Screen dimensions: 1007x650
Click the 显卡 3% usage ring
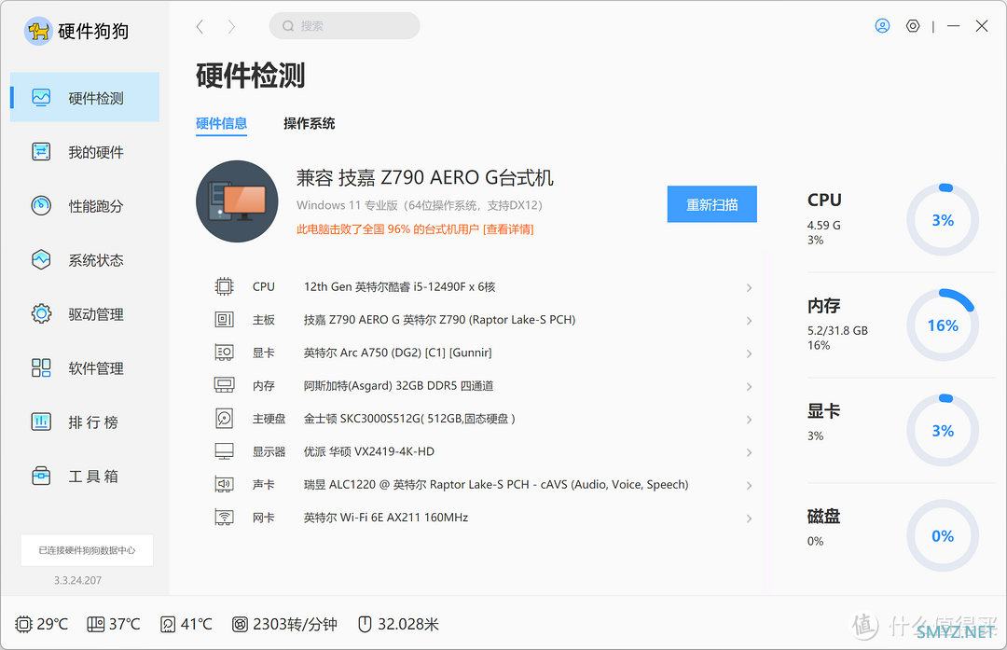[942, 430]
